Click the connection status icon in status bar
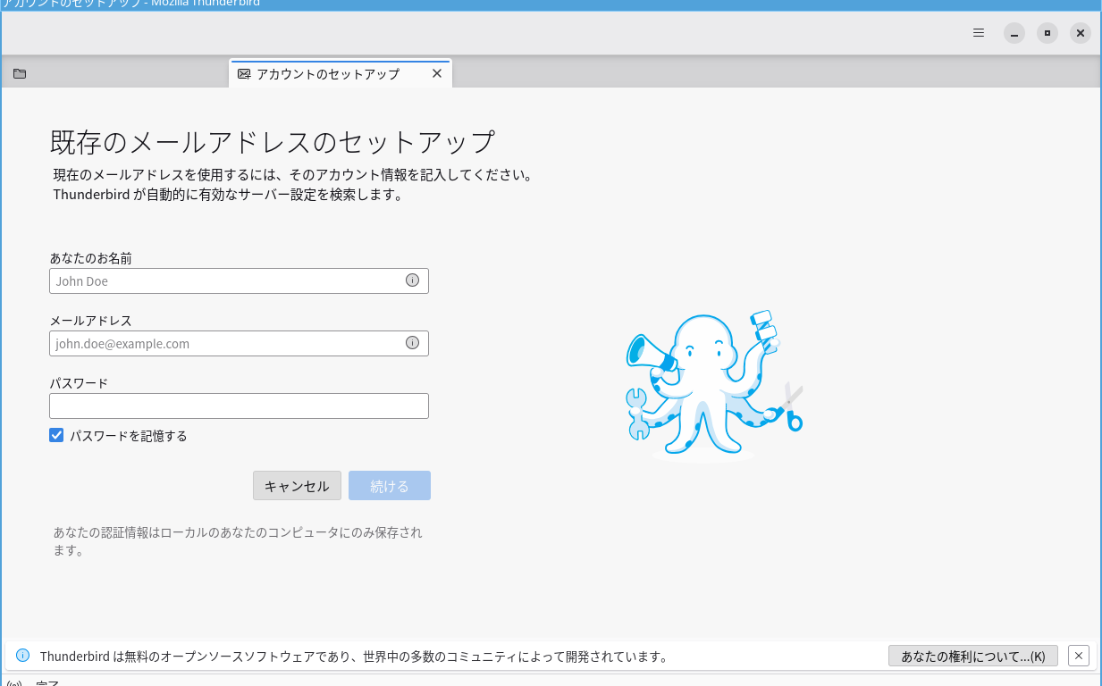The width and height of the screenshot is (1102, 686). (x=14, y=682)
